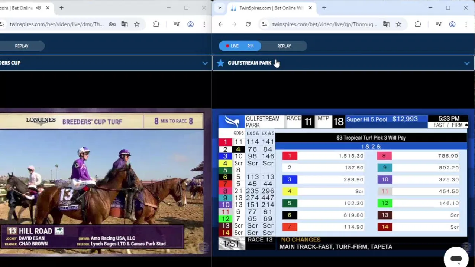Close the left browser window
The width and height of the screenshot is (475, 267).
coord(204,8)
